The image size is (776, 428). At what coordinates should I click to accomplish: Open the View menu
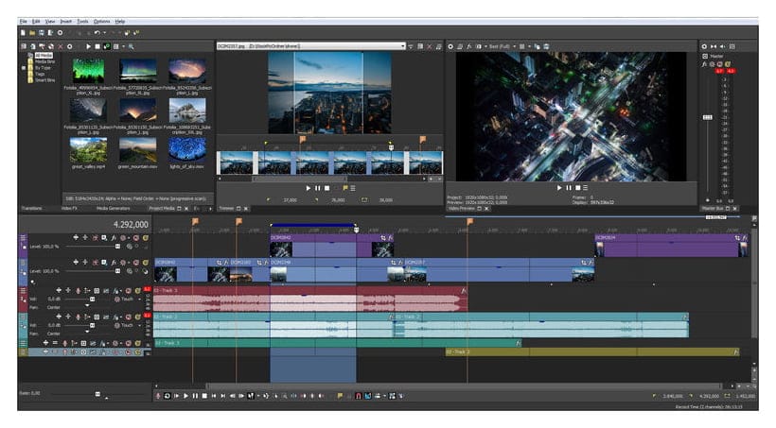[x=50, y=21]
